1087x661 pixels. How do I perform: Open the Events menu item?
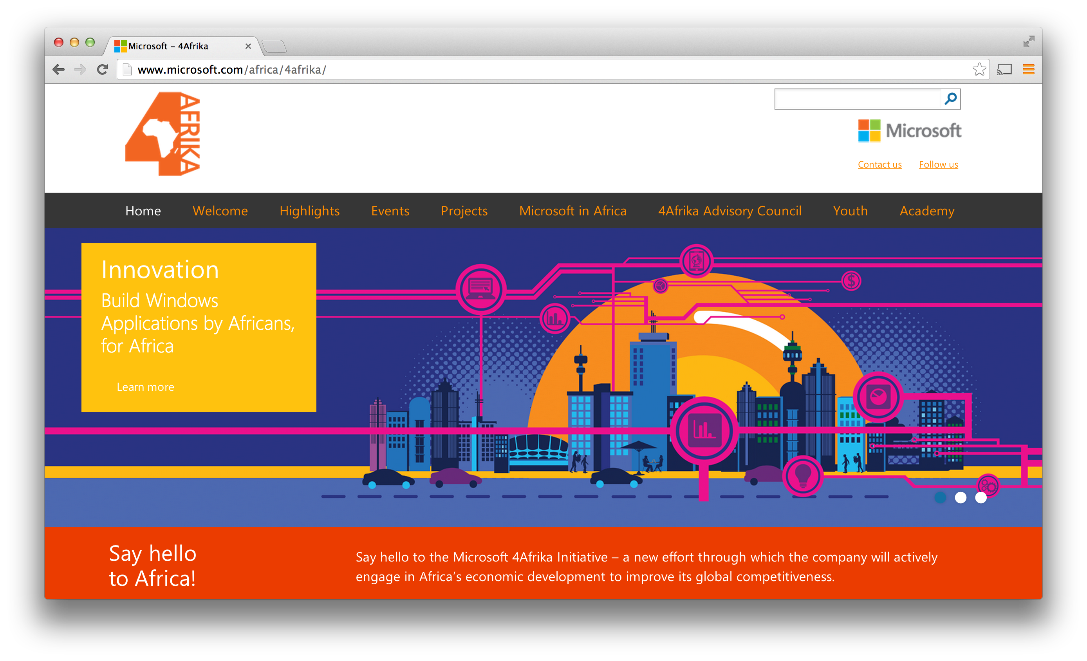390,211
